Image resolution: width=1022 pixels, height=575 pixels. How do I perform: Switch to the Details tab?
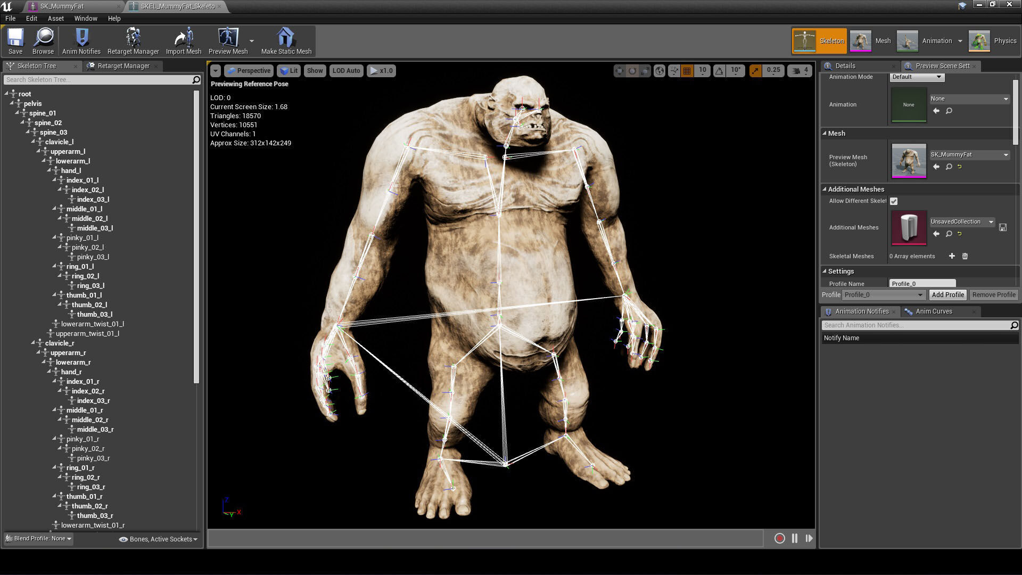click(845, 66)
